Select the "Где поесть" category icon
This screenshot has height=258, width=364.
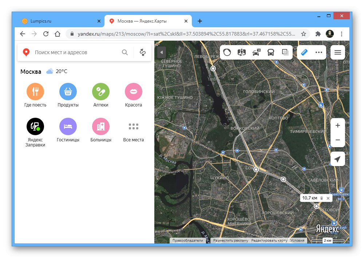pyautogui.click(x=35, y=92)
